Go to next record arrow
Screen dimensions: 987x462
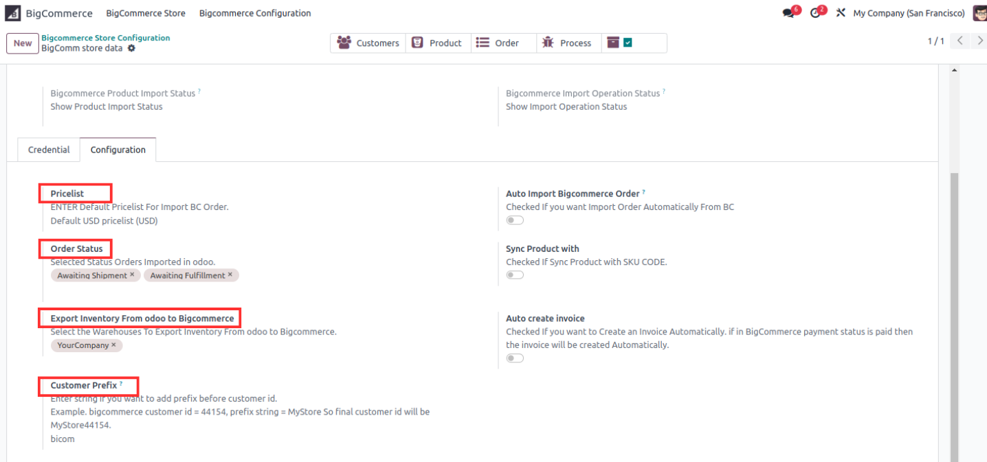(978, 41)
